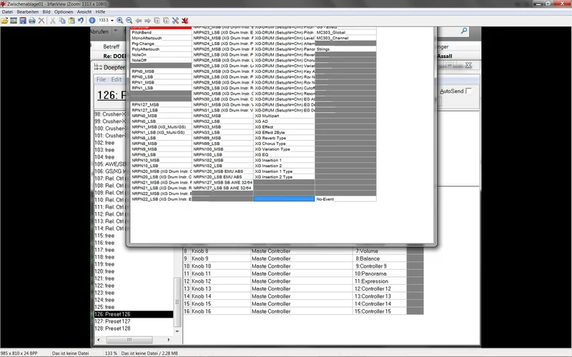Open the File menu in Doepfer window

[x=101, y=79]
